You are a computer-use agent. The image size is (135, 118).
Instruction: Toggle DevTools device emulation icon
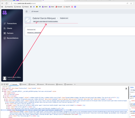click(5, 84)
